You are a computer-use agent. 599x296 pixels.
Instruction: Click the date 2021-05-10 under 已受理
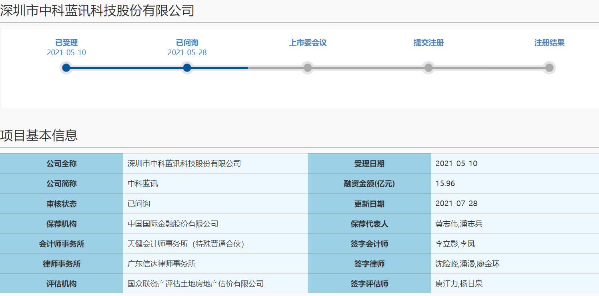point(66,53)
